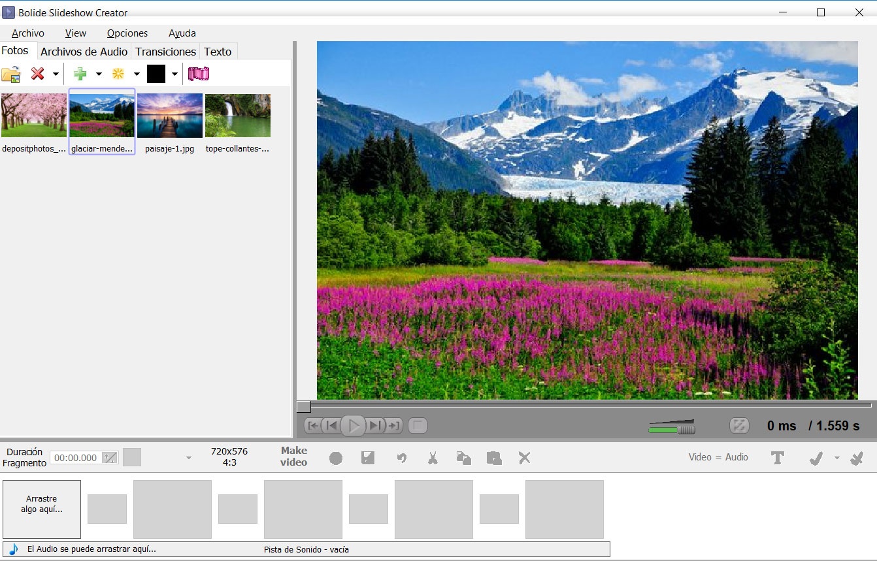This screenshot has width=877, height=561.
Task: Open the Archivos de Audio tab
Action: [84, 52]
